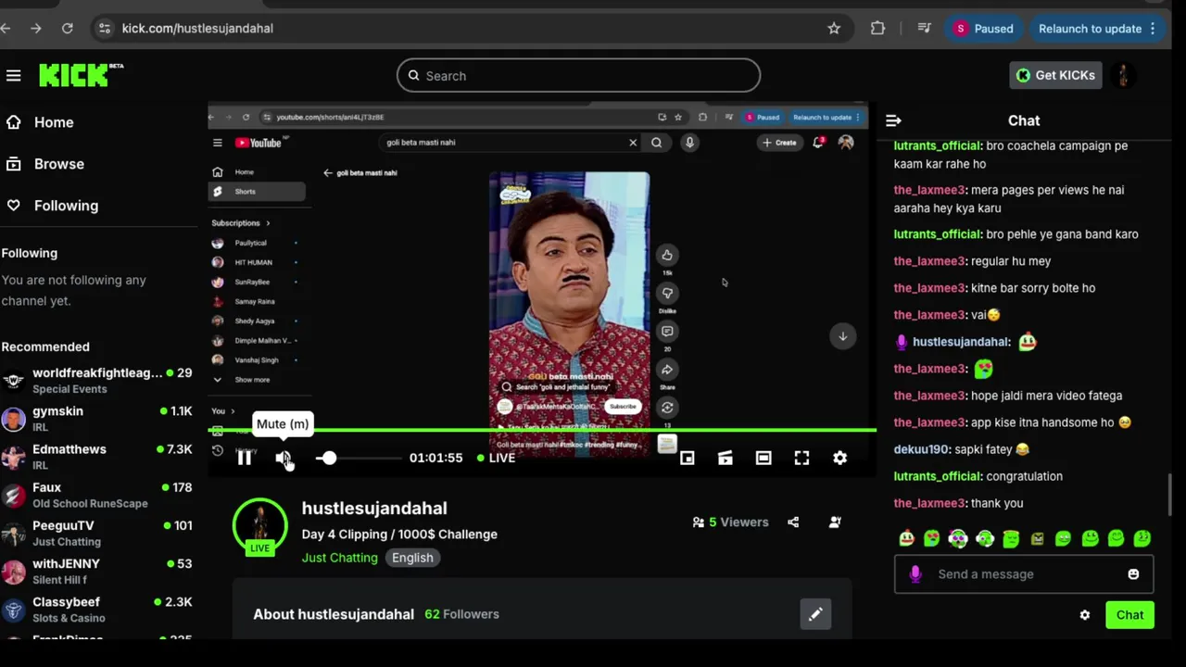Open withJENNY recommended channel
Screen dimensions: 1186x667
[97, 571]
